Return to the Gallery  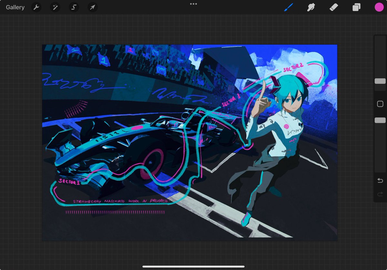[x=15, y=7]
